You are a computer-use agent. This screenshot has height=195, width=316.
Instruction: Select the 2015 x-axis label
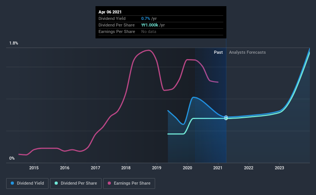click(34, 168)
